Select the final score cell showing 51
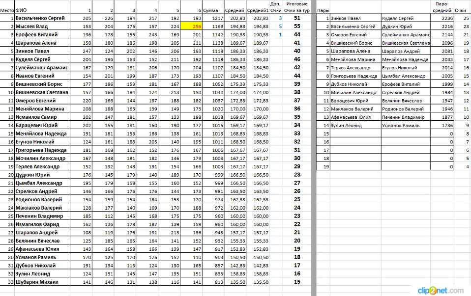 coord(296,18)
